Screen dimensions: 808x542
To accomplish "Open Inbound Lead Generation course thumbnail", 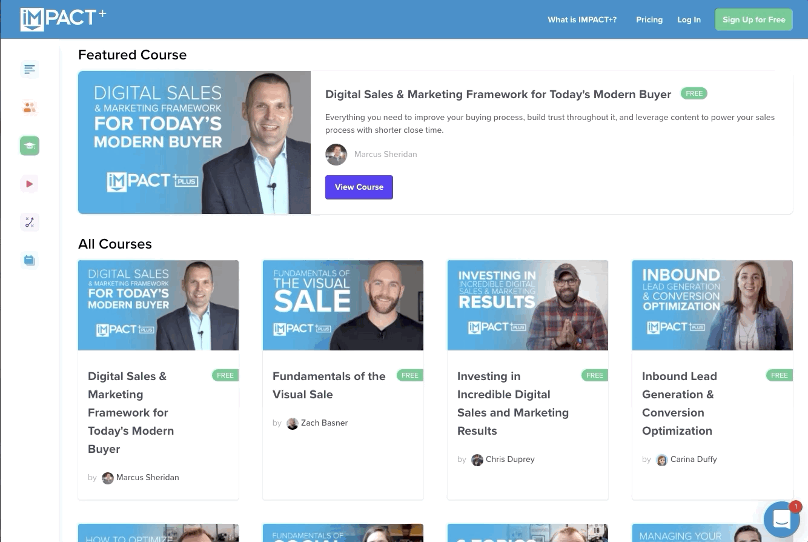I will point(712,305).
